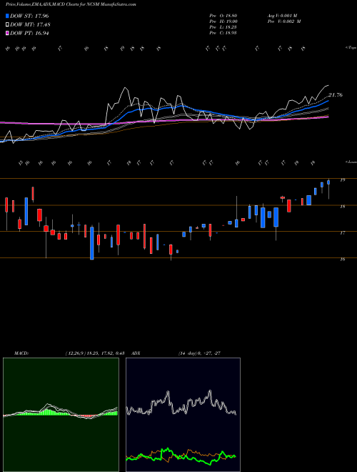Click the 'Pre C: 18.93' value
This screenshot has width=357, height=472.
pos(223,33)
